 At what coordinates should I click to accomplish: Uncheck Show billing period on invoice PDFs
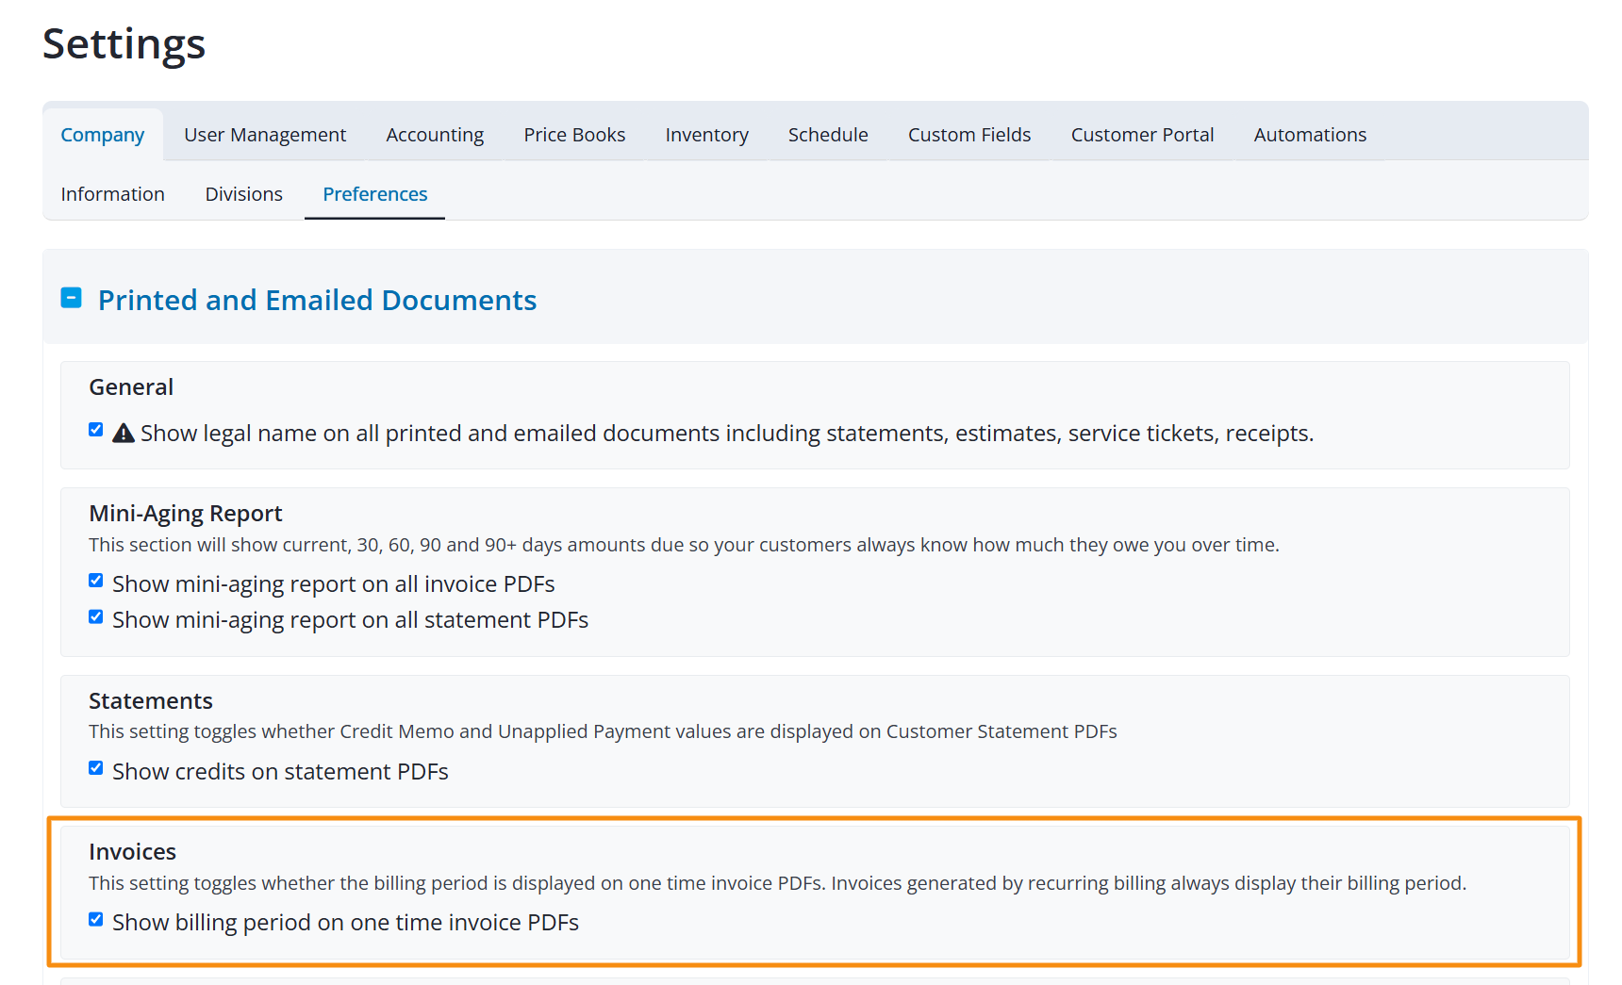(96, 919)
